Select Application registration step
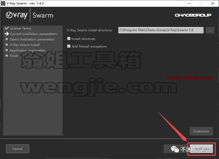The height and width of the screenshot is (159, 219). pyautogui.click(x=28, y=50)
